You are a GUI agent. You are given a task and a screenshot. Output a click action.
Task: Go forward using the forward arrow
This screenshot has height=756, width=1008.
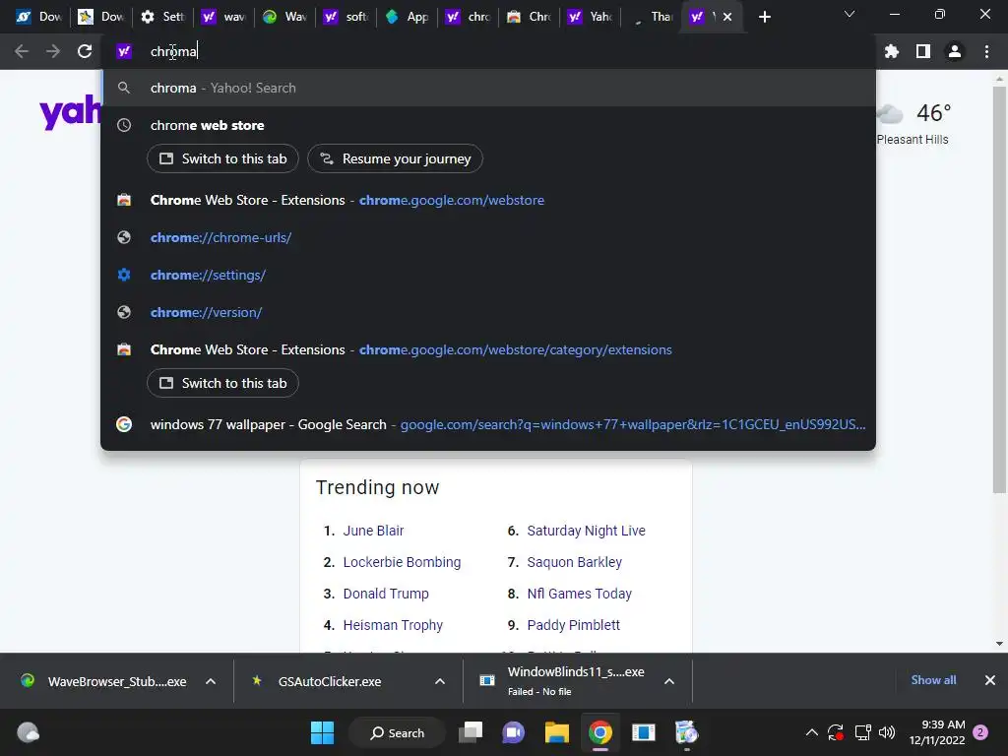tap(53, 51)
